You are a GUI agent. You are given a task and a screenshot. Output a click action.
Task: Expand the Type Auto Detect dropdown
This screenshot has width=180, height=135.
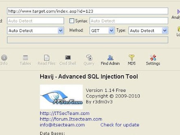click(x=165, y=30)
